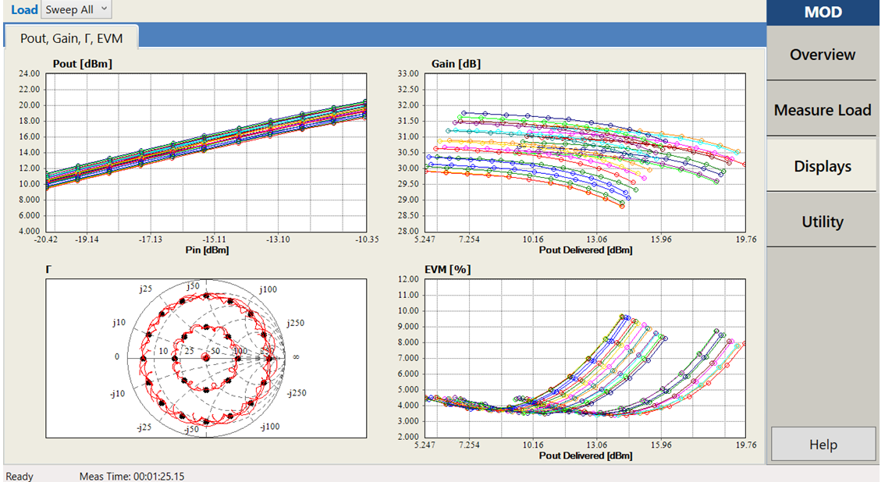Click the Help button
This screenshot has height=482, width=885.
tap(823, 445)
